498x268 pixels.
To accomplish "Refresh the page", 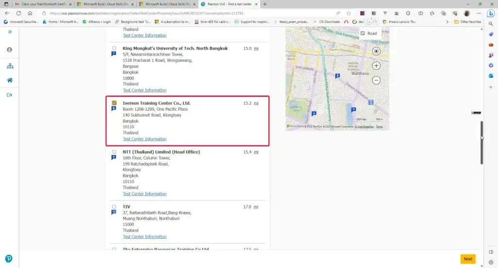I will pyautogui.click(x=19, y=13).
